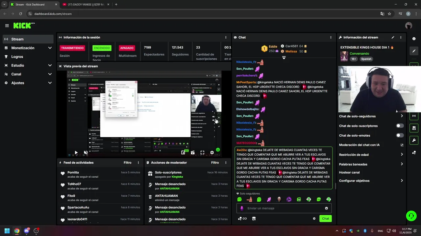Screen dimensions: 421x236
Task: Open the Chrome tab list dropdown
Action: [4, 4]
